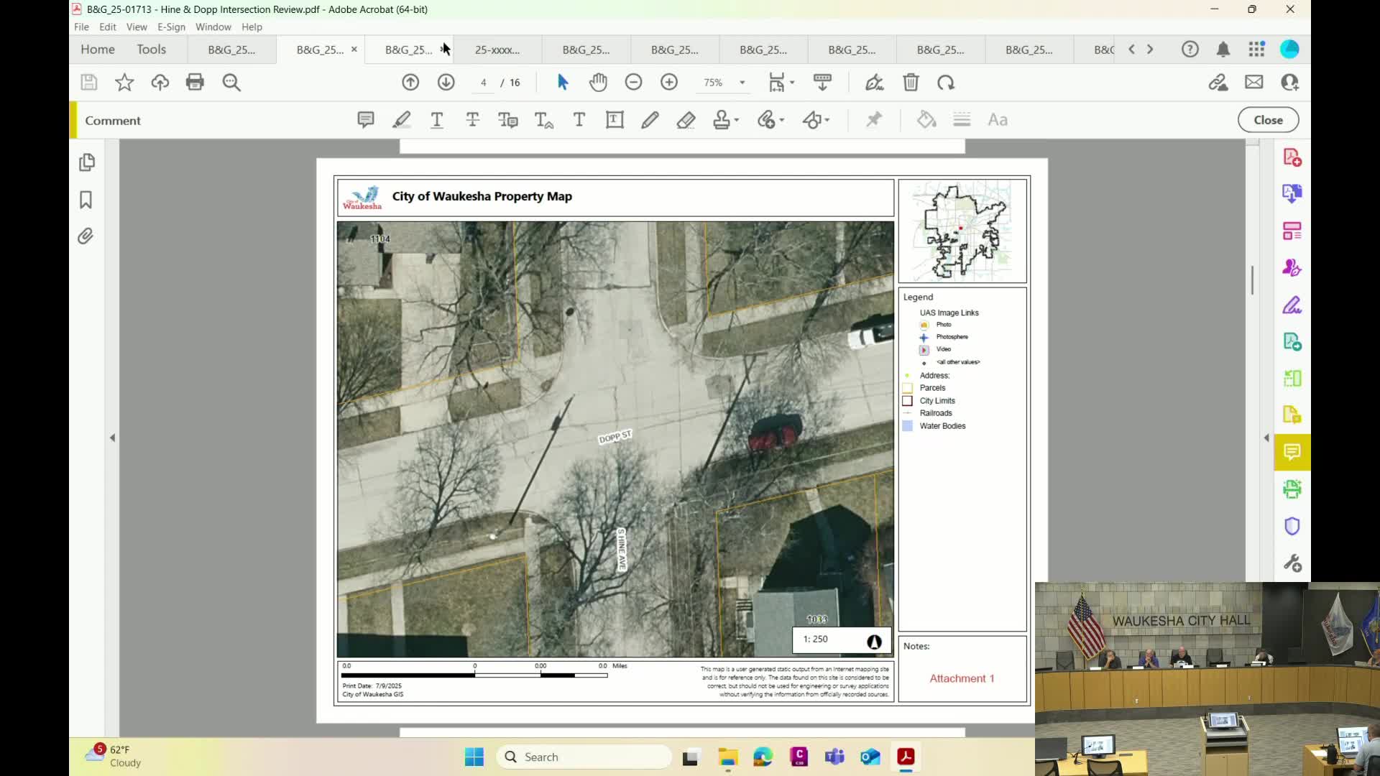The height and width of the screenshot is (776, 1380).
Task: Collapse the right tools pane arrow
Action: click(x=1266, y=438)
